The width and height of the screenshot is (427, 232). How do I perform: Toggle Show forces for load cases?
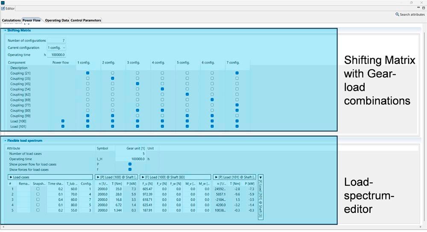(x=130, y=169)
